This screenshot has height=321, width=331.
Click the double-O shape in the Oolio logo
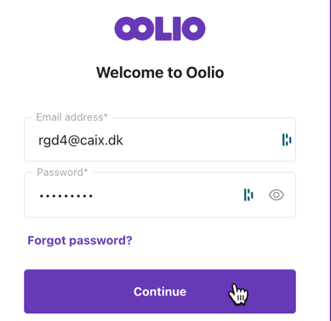pos(134,29)
